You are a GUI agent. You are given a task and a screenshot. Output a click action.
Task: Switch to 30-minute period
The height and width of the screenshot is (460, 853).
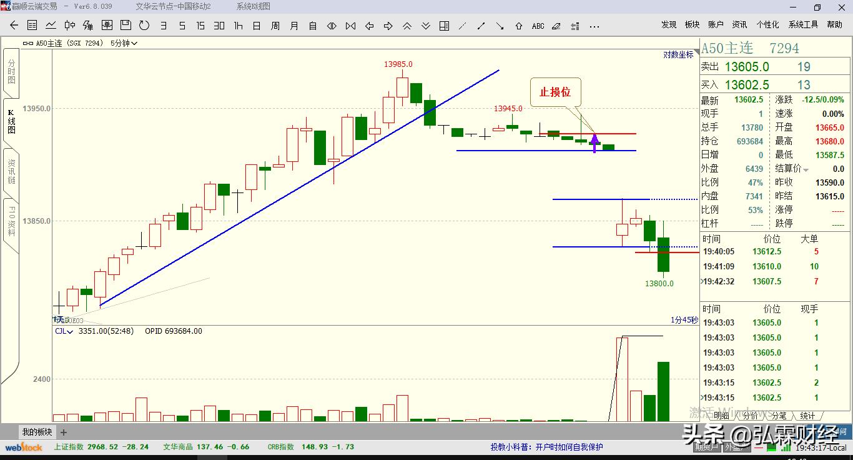tap(219, 26)
